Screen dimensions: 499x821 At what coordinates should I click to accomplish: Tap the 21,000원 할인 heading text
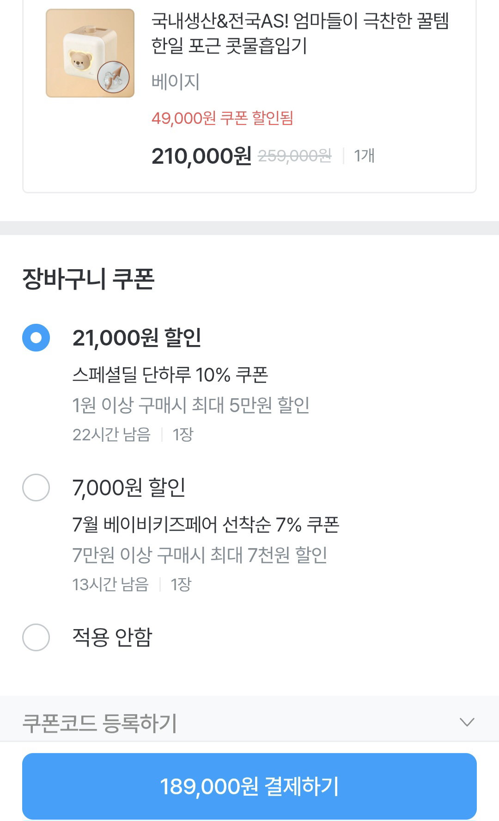[137, 338]
